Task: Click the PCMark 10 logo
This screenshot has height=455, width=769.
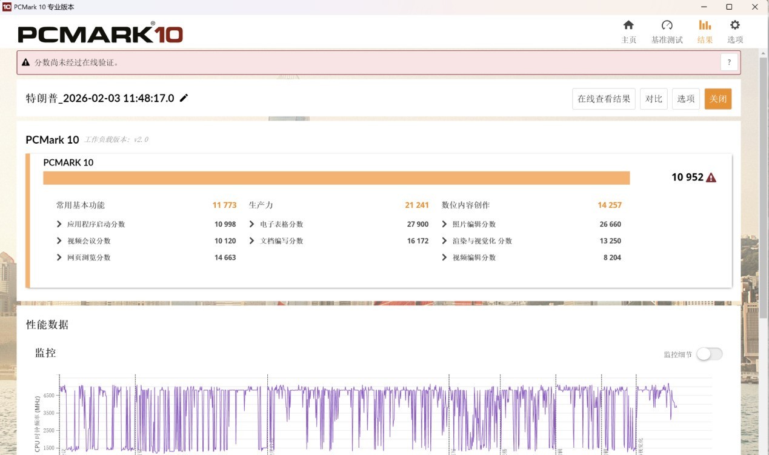Action: 100,33
